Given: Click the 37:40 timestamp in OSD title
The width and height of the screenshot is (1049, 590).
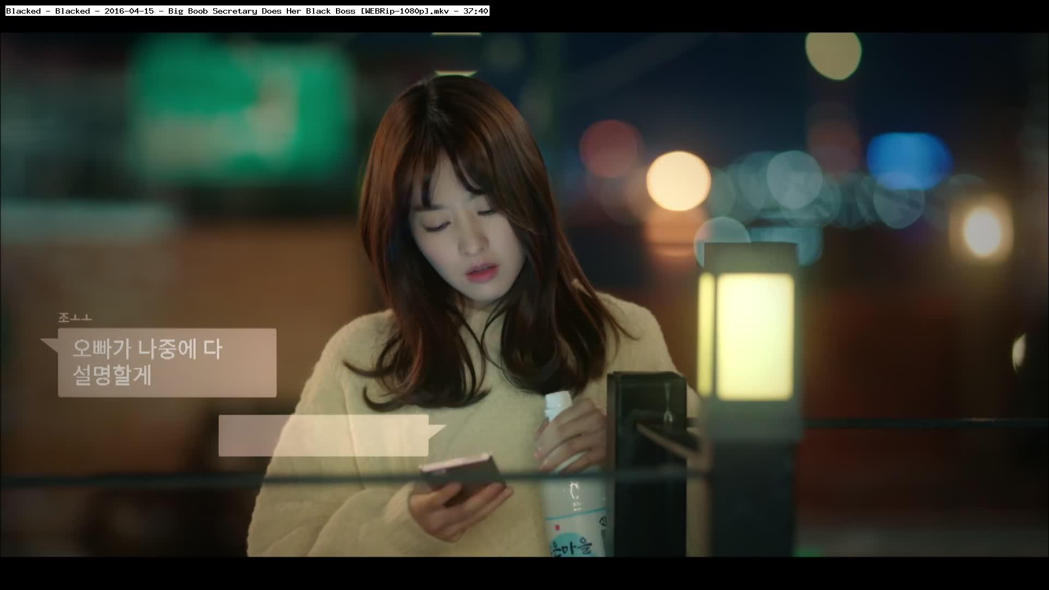Looking at the screenshot, I should tap(475, 11).
